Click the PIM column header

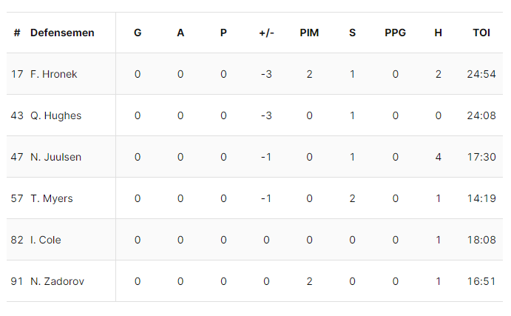tap(309, 33)
